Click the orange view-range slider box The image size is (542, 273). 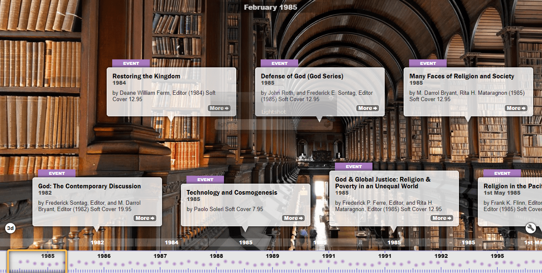click(x=37, y=262)
